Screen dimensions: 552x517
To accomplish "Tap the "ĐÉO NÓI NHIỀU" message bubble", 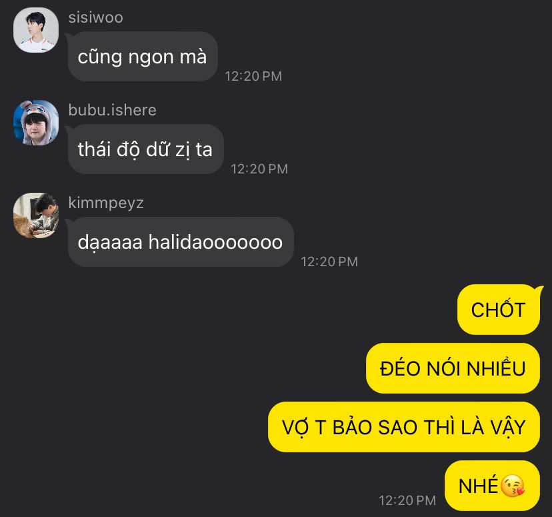I will pyautogui.click(x=453, y=368).
